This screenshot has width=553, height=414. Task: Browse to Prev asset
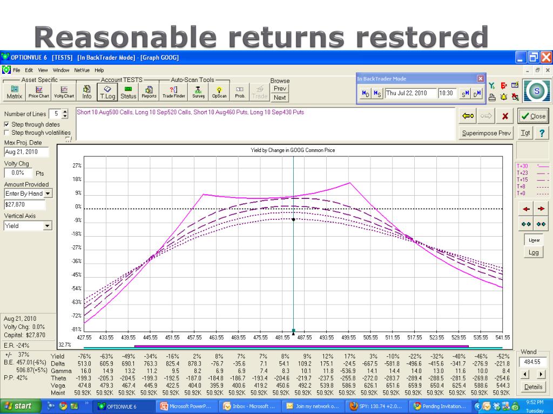(x=280, y=88)
